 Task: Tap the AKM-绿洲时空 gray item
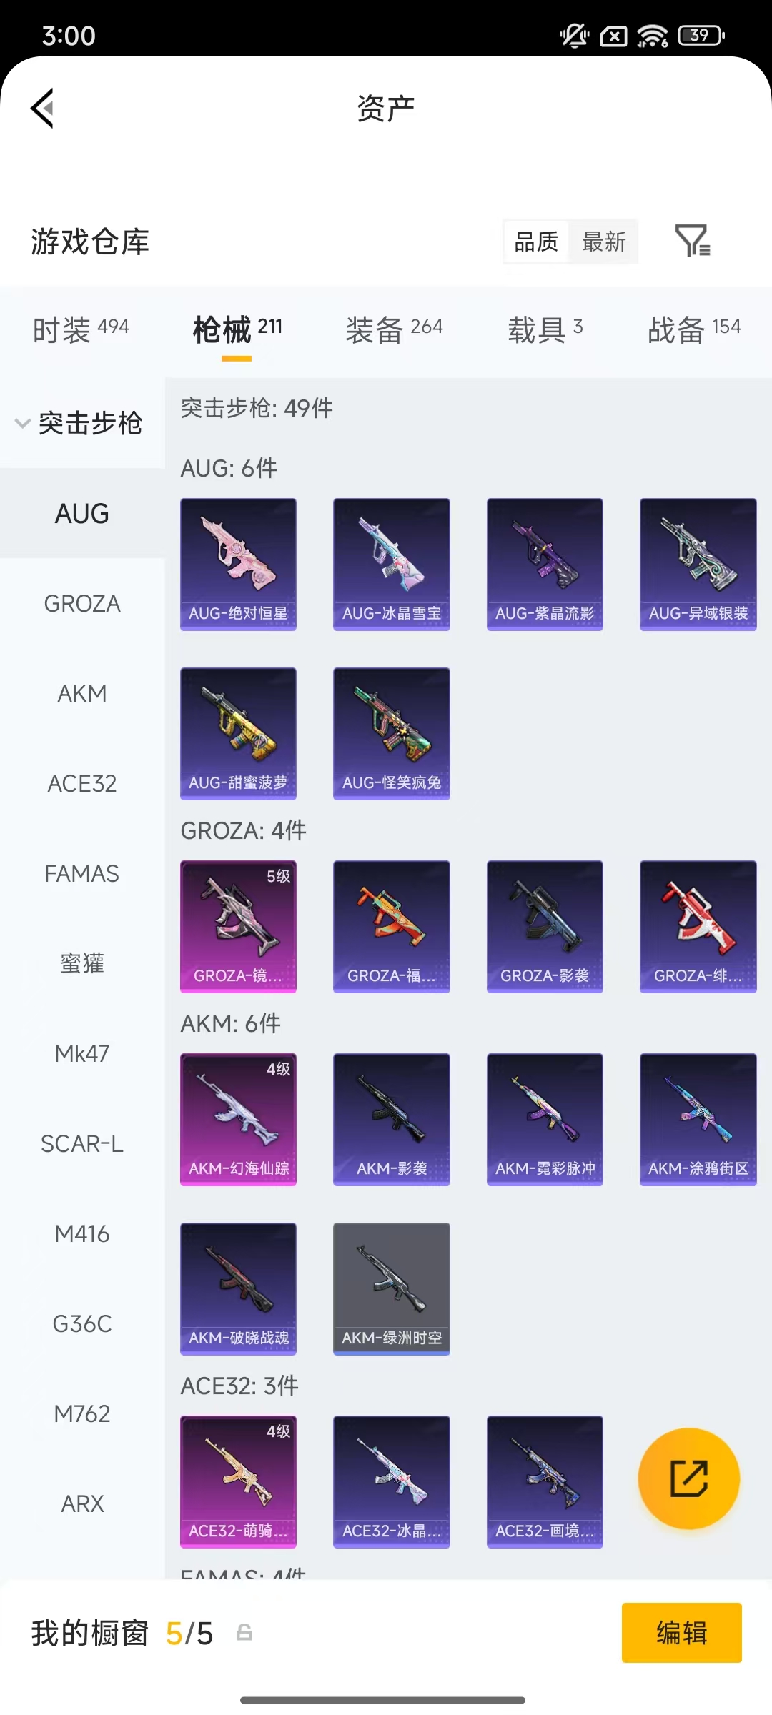392,1289
